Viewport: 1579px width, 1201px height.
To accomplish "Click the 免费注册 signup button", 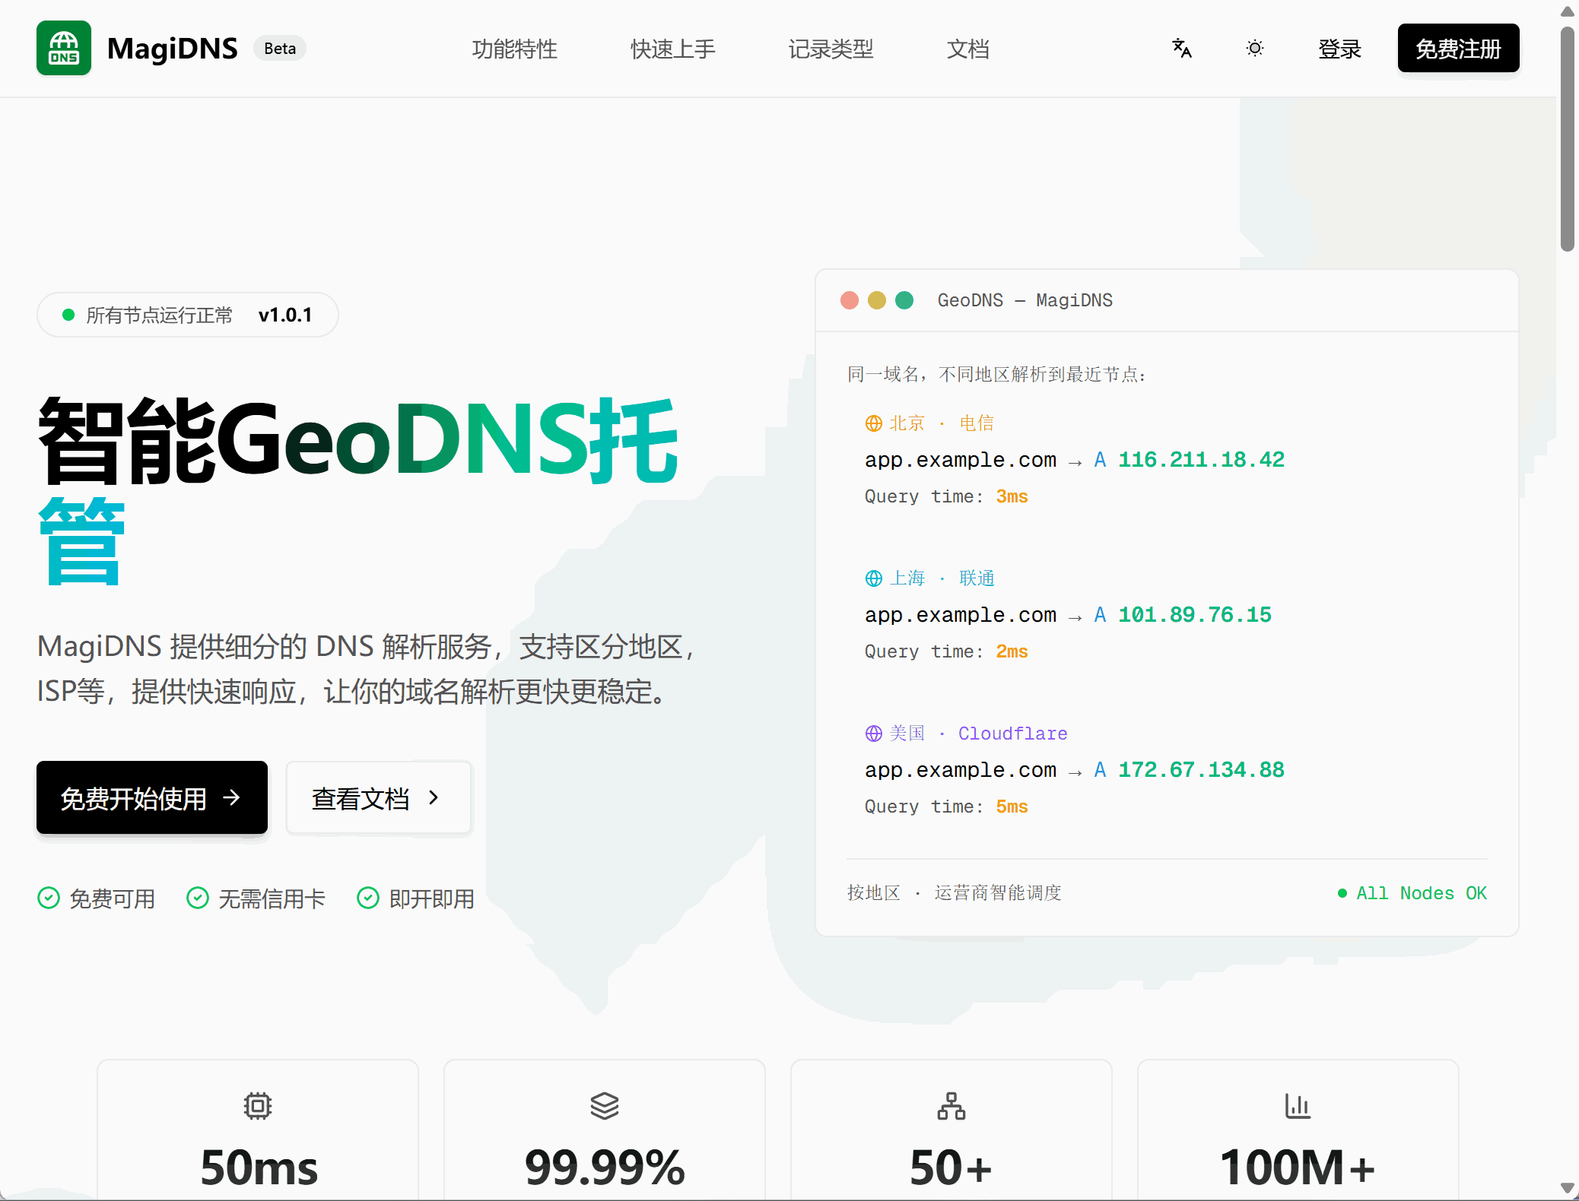I will (x=1457, y=49).
